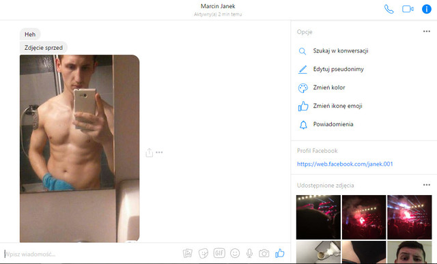This screenshot has height=264, width=437.
Task: Attach a photo using the image icon
Action: 188,253
